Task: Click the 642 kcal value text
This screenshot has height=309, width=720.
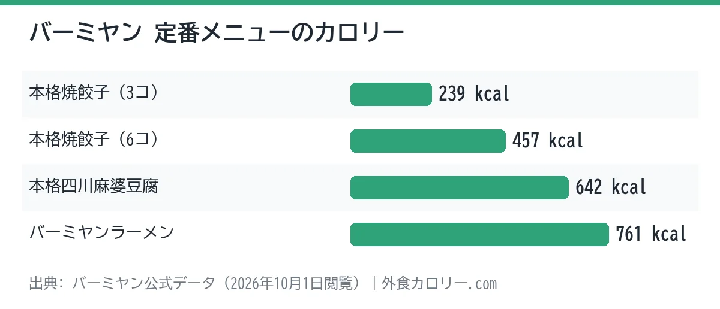Action: pyautogui.click(x=611, y=187)
